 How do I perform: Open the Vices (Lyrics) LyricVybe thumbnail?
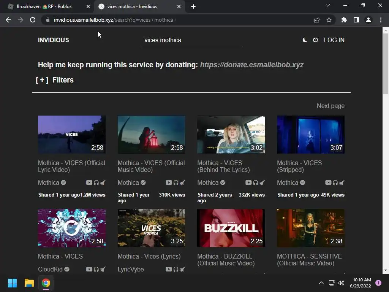pos(151,228)
